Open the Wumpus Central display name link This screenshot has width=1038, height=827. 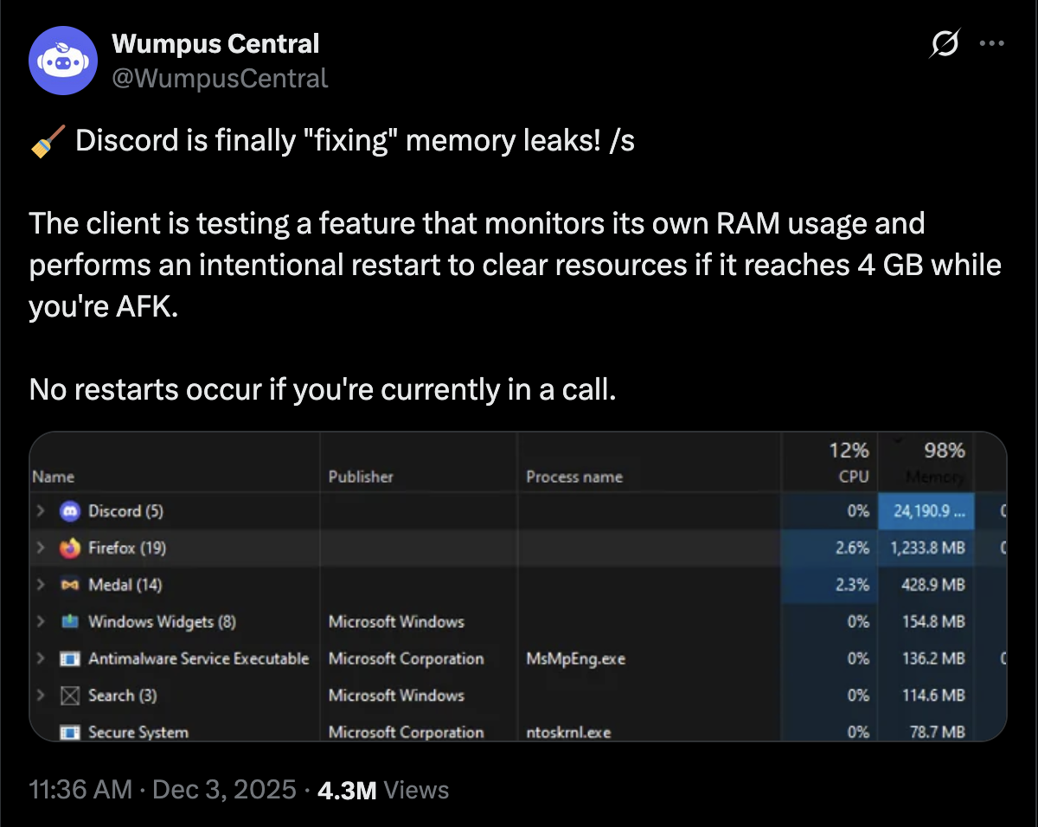(x=216, y=43)
